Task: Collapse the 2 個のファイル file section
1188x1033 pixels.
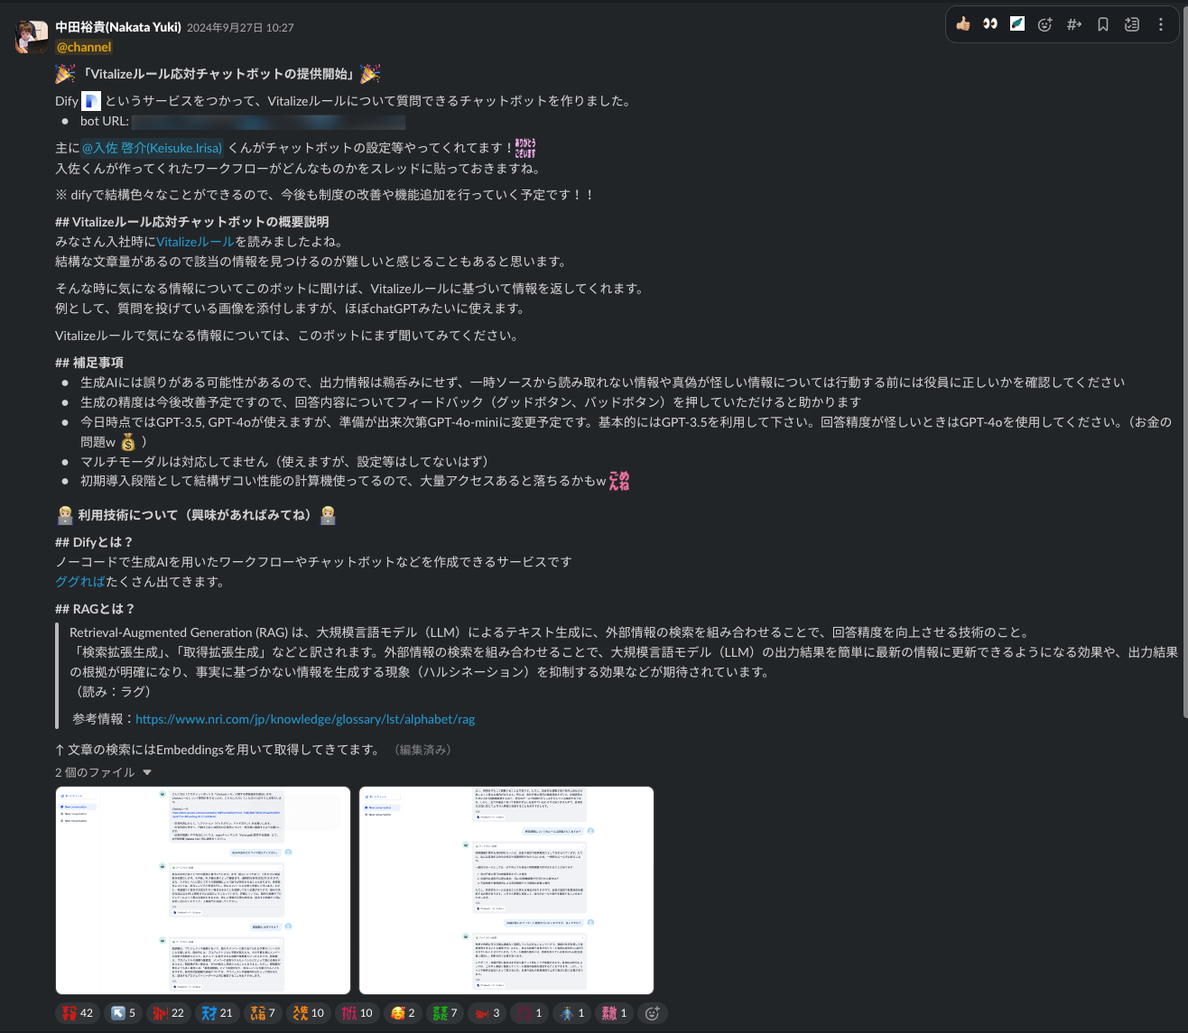Action: click(147, 772)
